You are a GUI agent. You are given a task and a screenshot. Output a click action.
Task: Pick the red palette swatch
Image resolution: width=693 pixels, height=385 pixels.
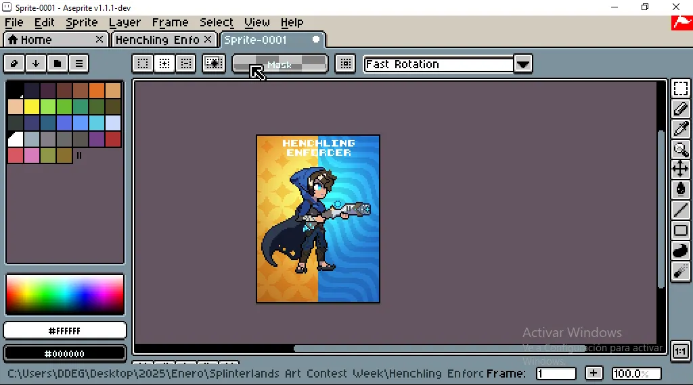pyautogui.click(x=113, y=139)
